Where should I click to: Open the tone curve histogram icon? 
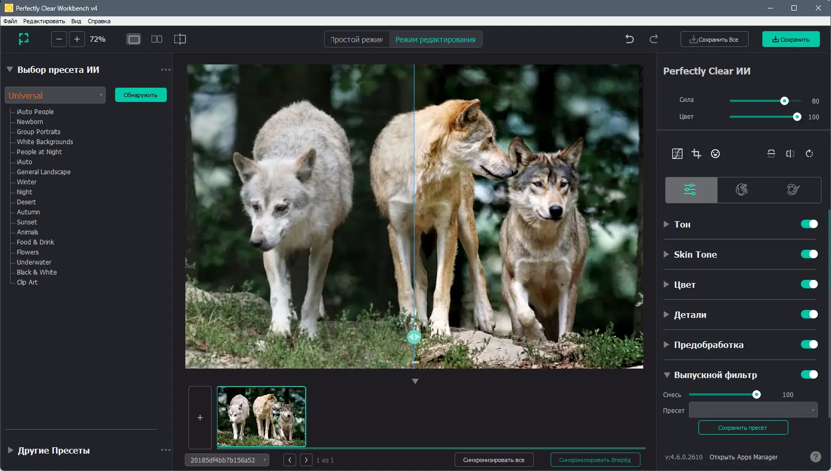pyautogui.click(x=677, y=154)
